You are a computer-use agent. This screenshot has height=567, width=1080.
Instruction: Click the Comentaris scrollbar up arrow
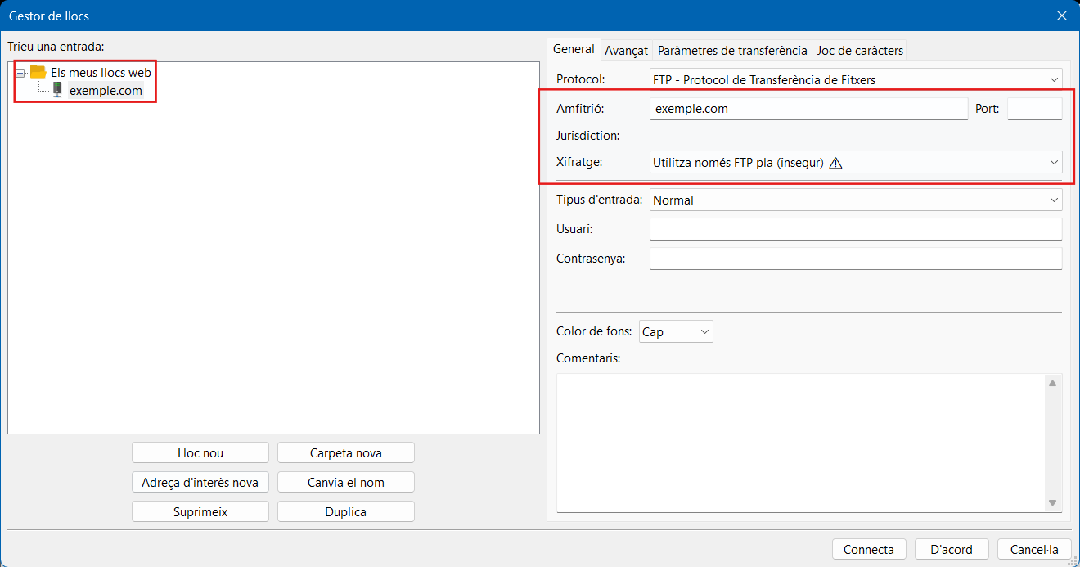(1053, 383)
